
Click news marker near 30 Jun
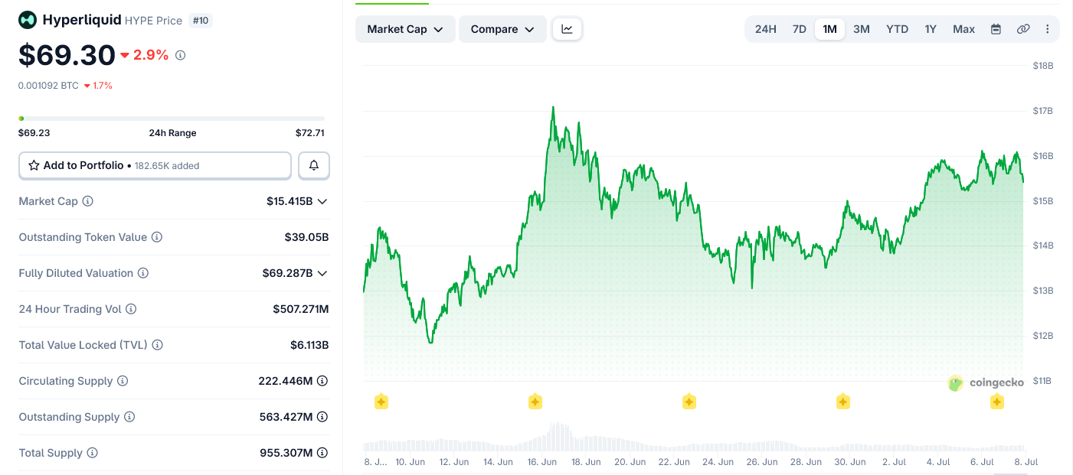click(843, 402)
